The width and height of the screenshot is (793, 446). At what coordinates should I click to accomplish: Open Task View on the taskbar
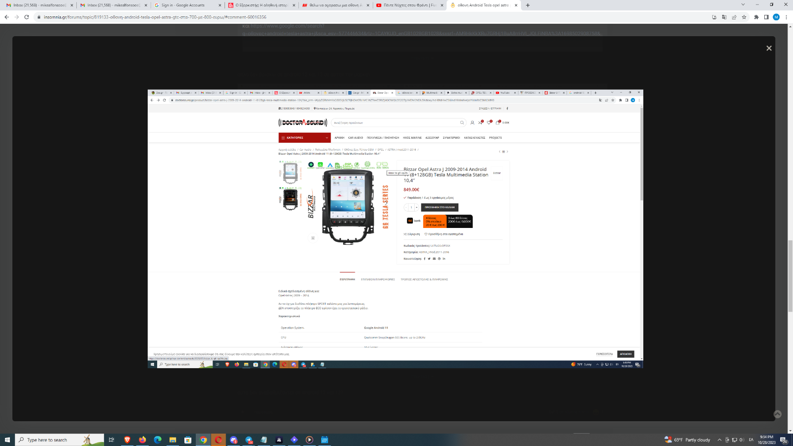pos(112,440)
